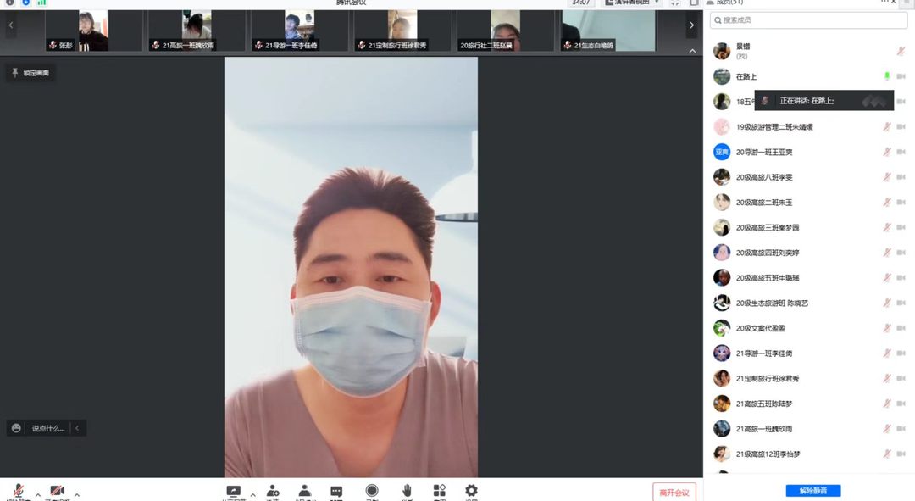Enter full screen mode icon
Screen dimensions: 915x501
point(675,3)
